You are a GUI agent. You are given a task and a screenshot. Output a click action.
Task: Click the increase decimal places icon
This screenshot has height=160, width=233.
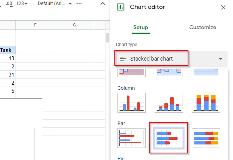[x=8, y=3]
